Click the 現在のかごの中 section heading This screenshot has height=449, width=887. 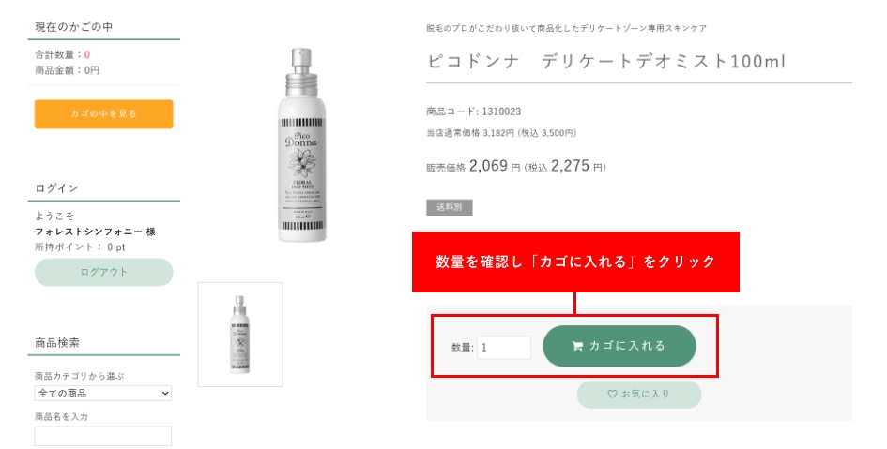[73, 26]
